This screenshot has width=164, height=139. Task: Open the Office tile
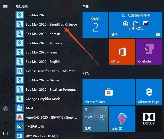[122, 52]
